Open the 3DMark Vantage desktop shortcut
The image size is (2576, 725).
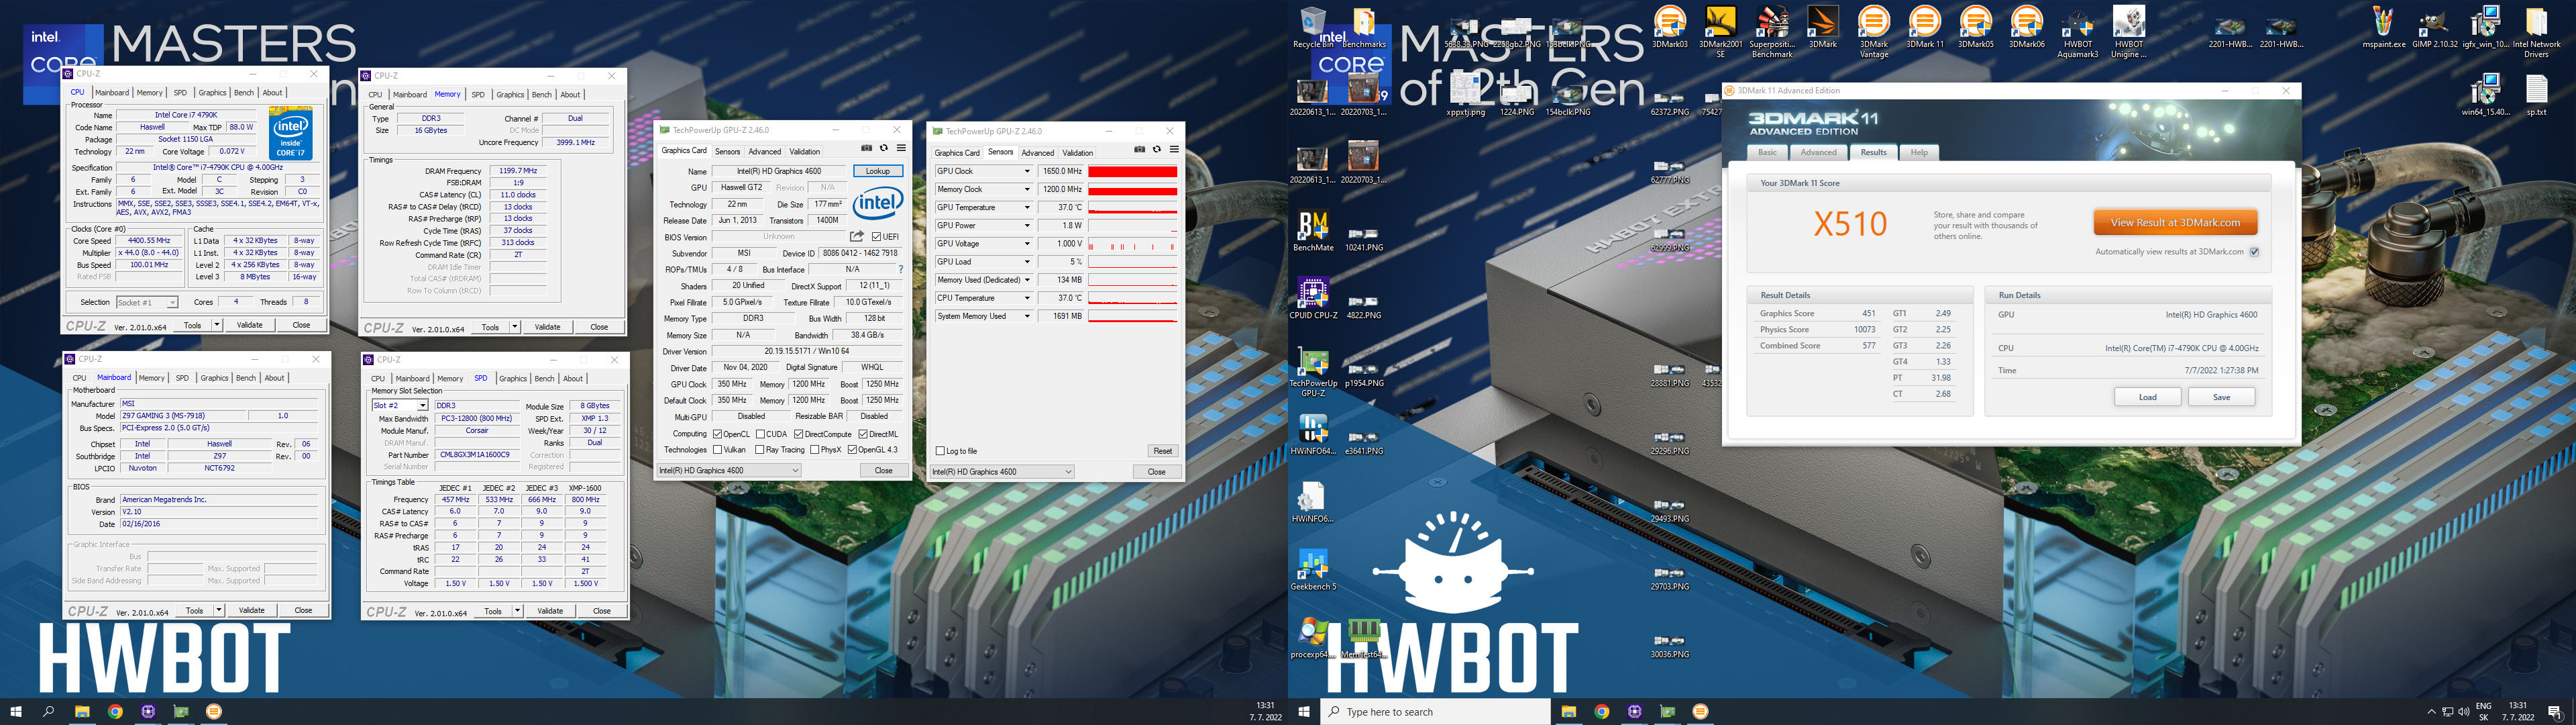1873,32
